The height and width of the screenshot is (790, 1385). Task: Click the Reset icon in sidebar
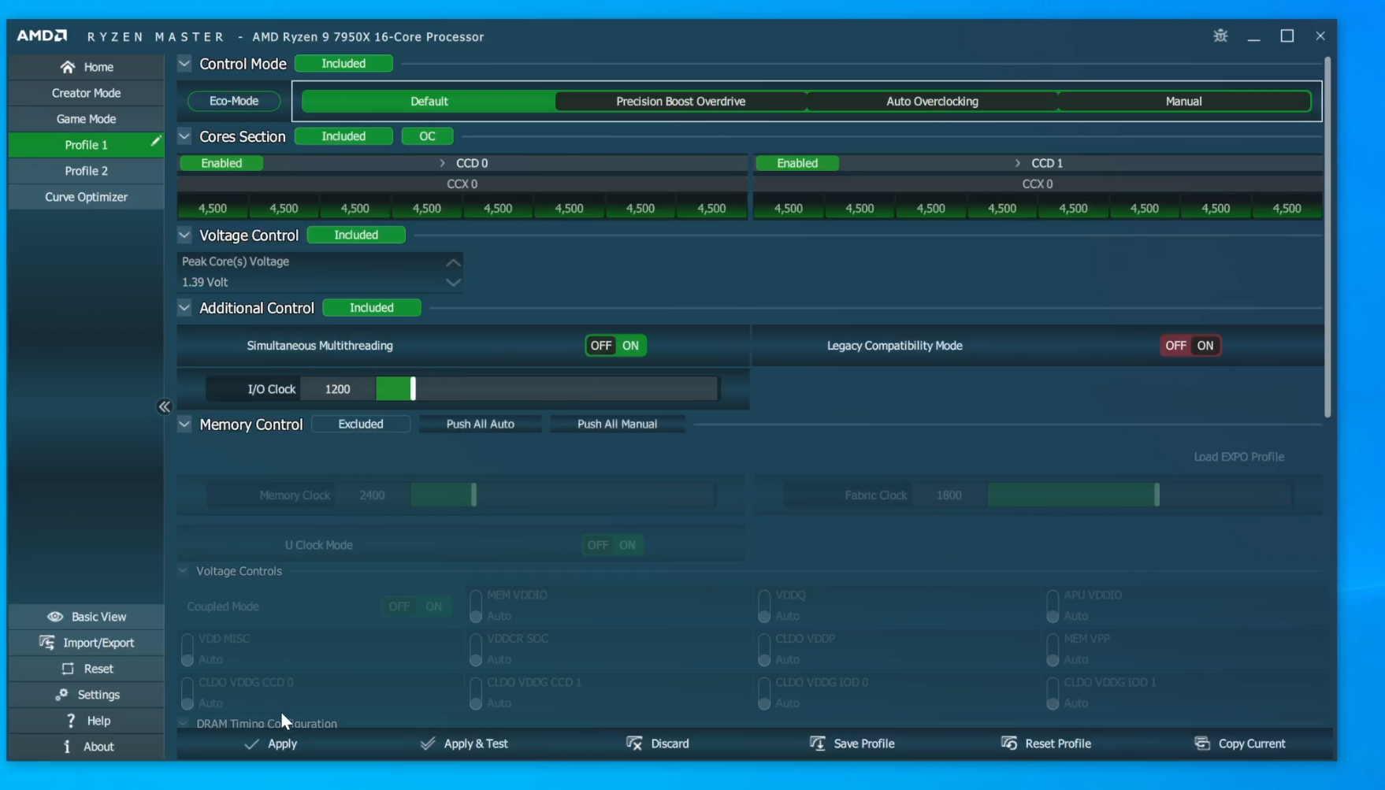[68, 669]
